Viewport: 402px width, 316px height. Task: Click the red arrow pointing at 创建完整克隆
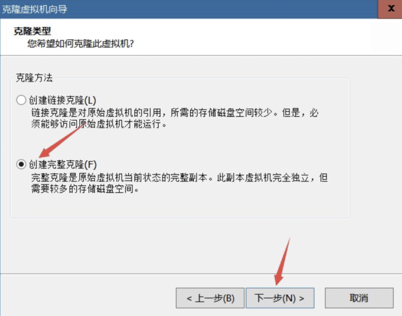click(61, 141)
